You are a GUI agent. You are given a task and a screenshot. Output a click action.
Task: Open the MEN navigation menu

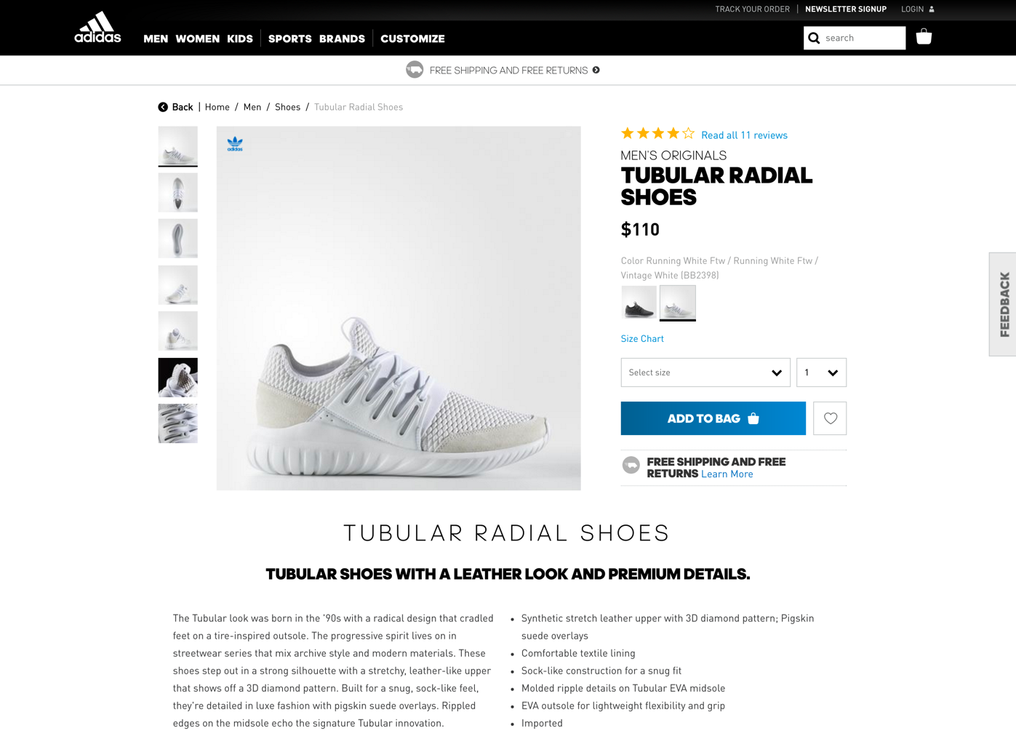click(x=156, y=39)
